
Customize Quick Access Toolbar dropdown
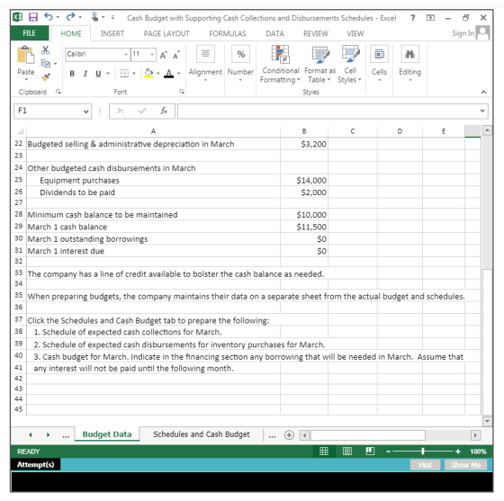click(112, 17)
